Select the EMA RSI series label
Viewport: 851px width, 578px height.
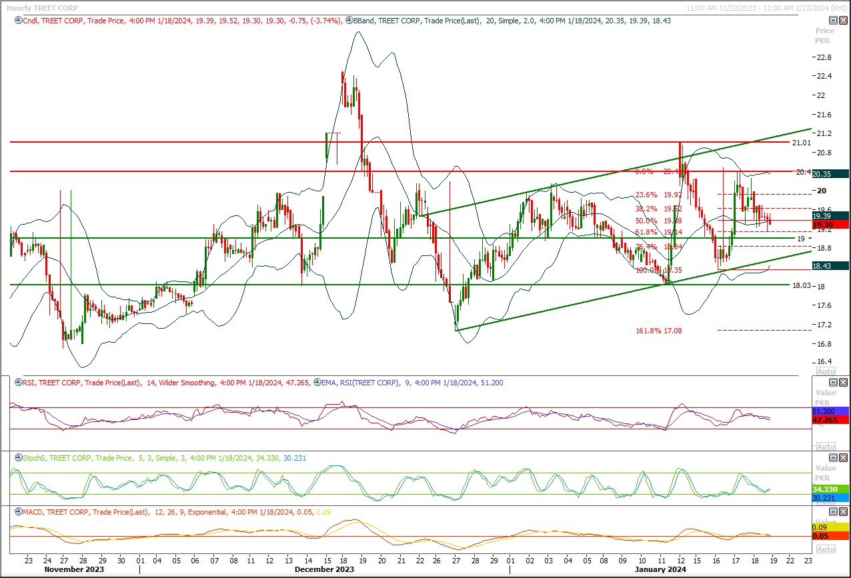click(x=359, y=383)
